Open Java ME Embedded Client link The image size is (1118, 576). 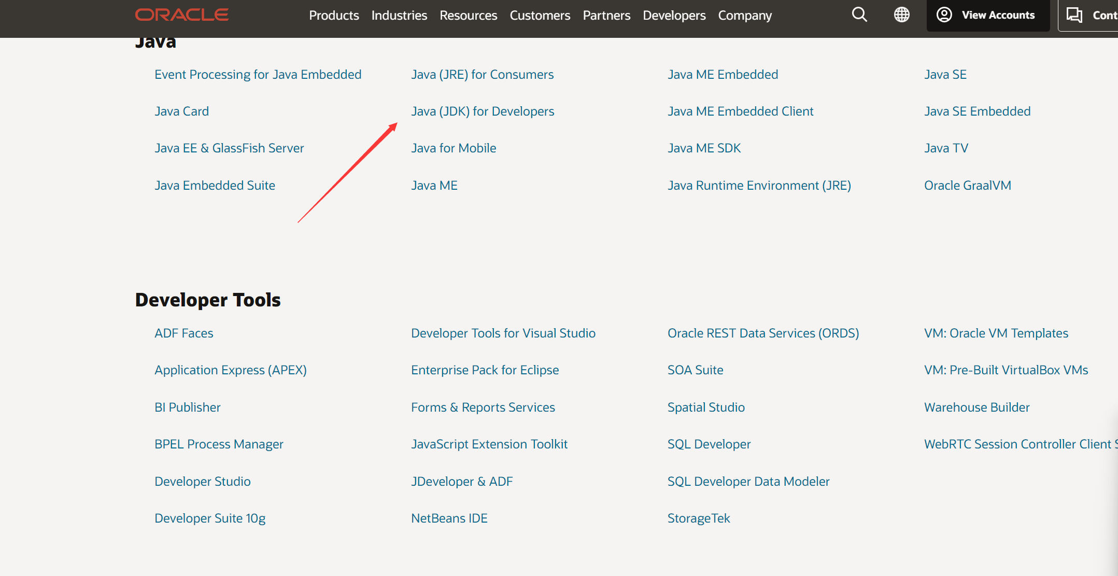(740, 111)
